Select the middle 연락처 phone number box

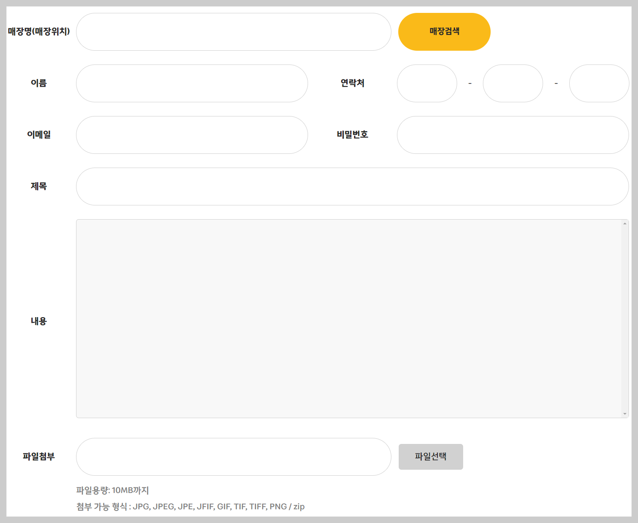pos(513,83)
